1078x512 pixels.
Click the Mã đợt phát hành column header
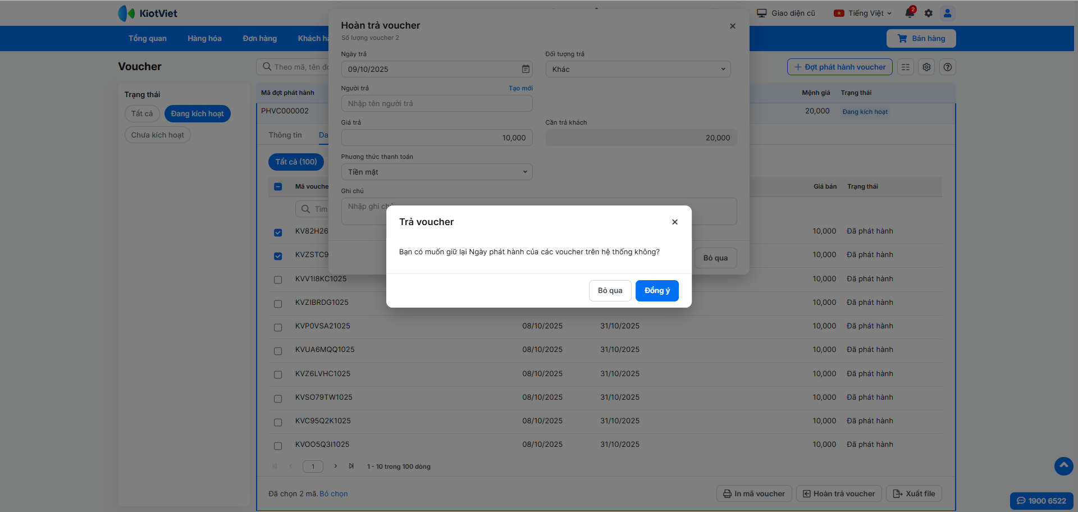(x=287, y=93)
